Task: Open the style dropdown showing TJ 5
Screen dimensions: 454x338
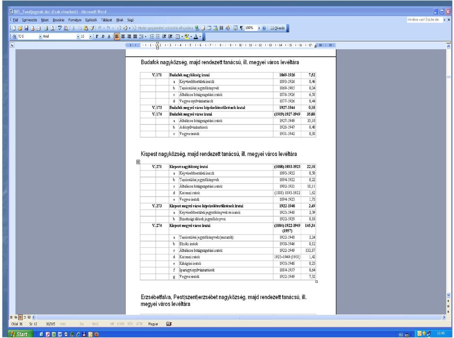Action: click(x=40, y=36)
